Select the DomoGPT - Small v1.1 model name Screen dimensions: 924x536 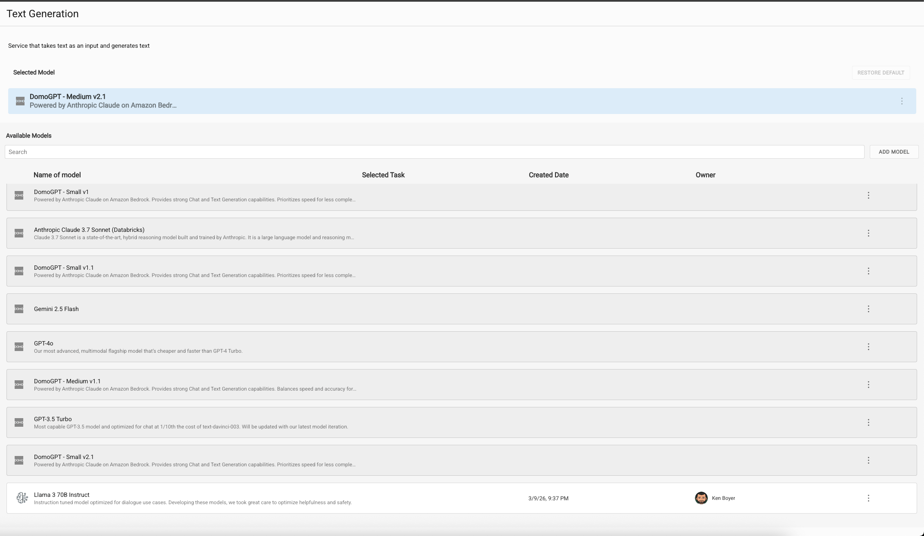64,268
